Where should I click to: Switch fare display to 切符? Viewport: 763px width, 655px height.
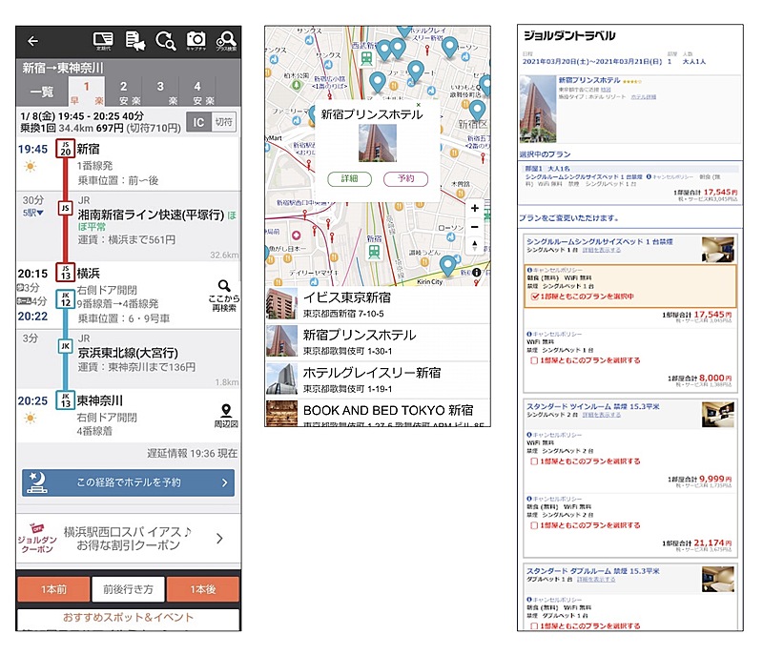click(224, 122)
